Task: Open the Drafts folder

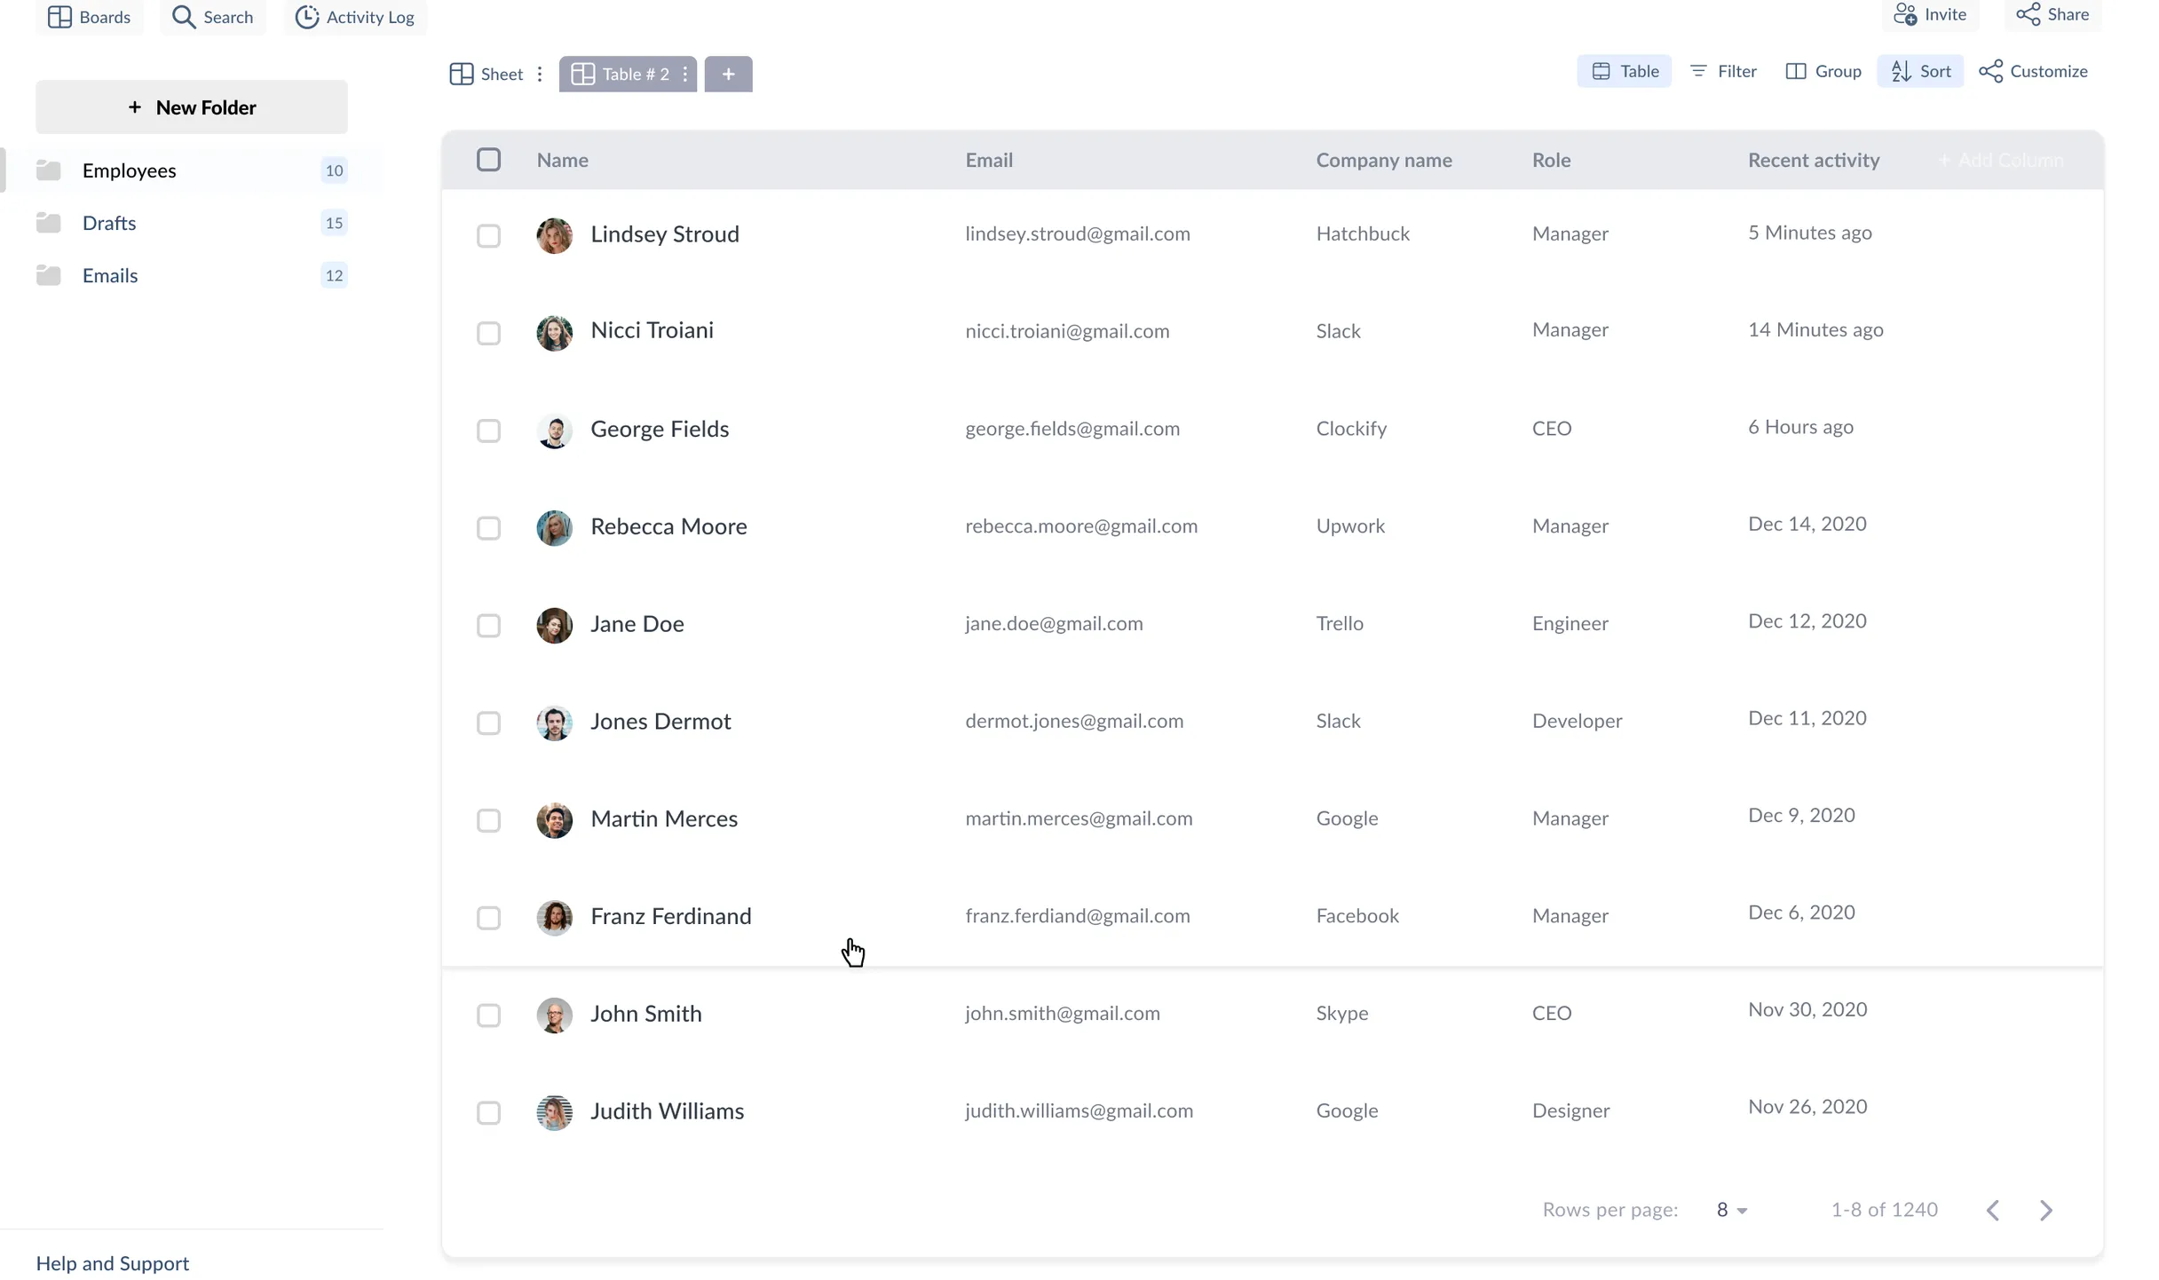Action: click(109, 223)
